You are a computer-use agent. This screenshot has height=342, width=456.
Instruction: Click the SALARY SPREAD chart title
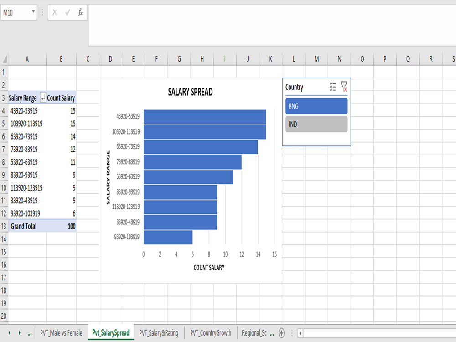(190, 92)
